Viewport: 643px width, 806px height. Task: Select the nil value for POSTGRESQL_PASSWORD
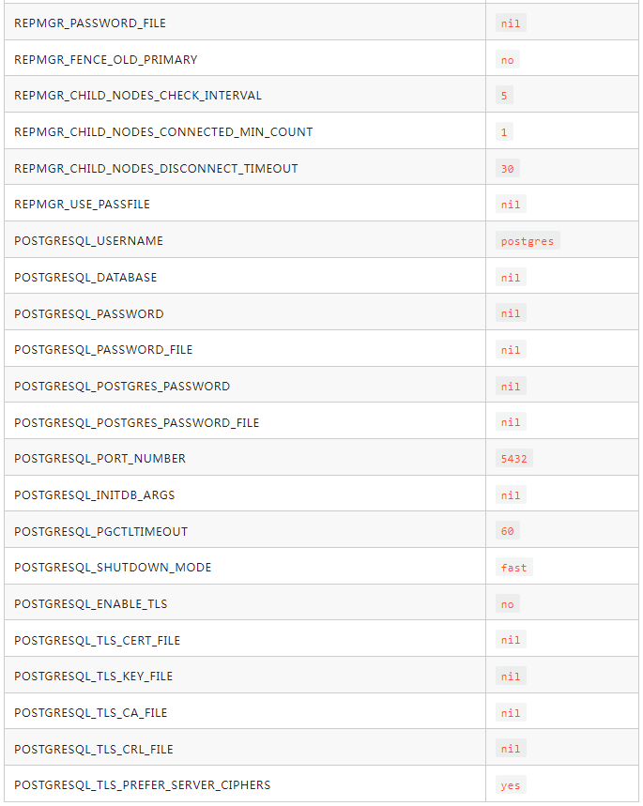point(511,313)
